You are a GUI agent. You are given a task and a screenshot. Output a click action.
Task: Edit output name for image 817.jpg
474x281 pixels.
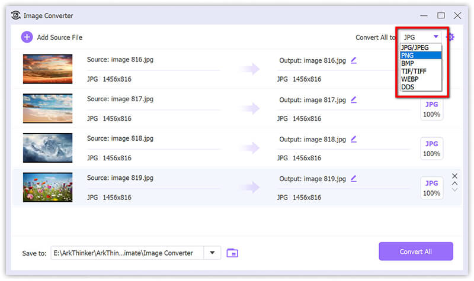[x=353, y=100]
